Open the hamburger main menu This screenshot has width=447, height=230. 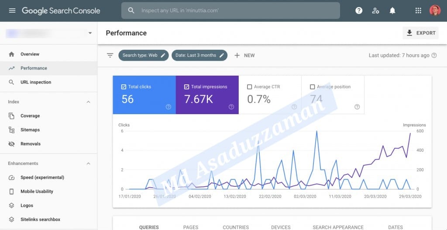(12, 10)
